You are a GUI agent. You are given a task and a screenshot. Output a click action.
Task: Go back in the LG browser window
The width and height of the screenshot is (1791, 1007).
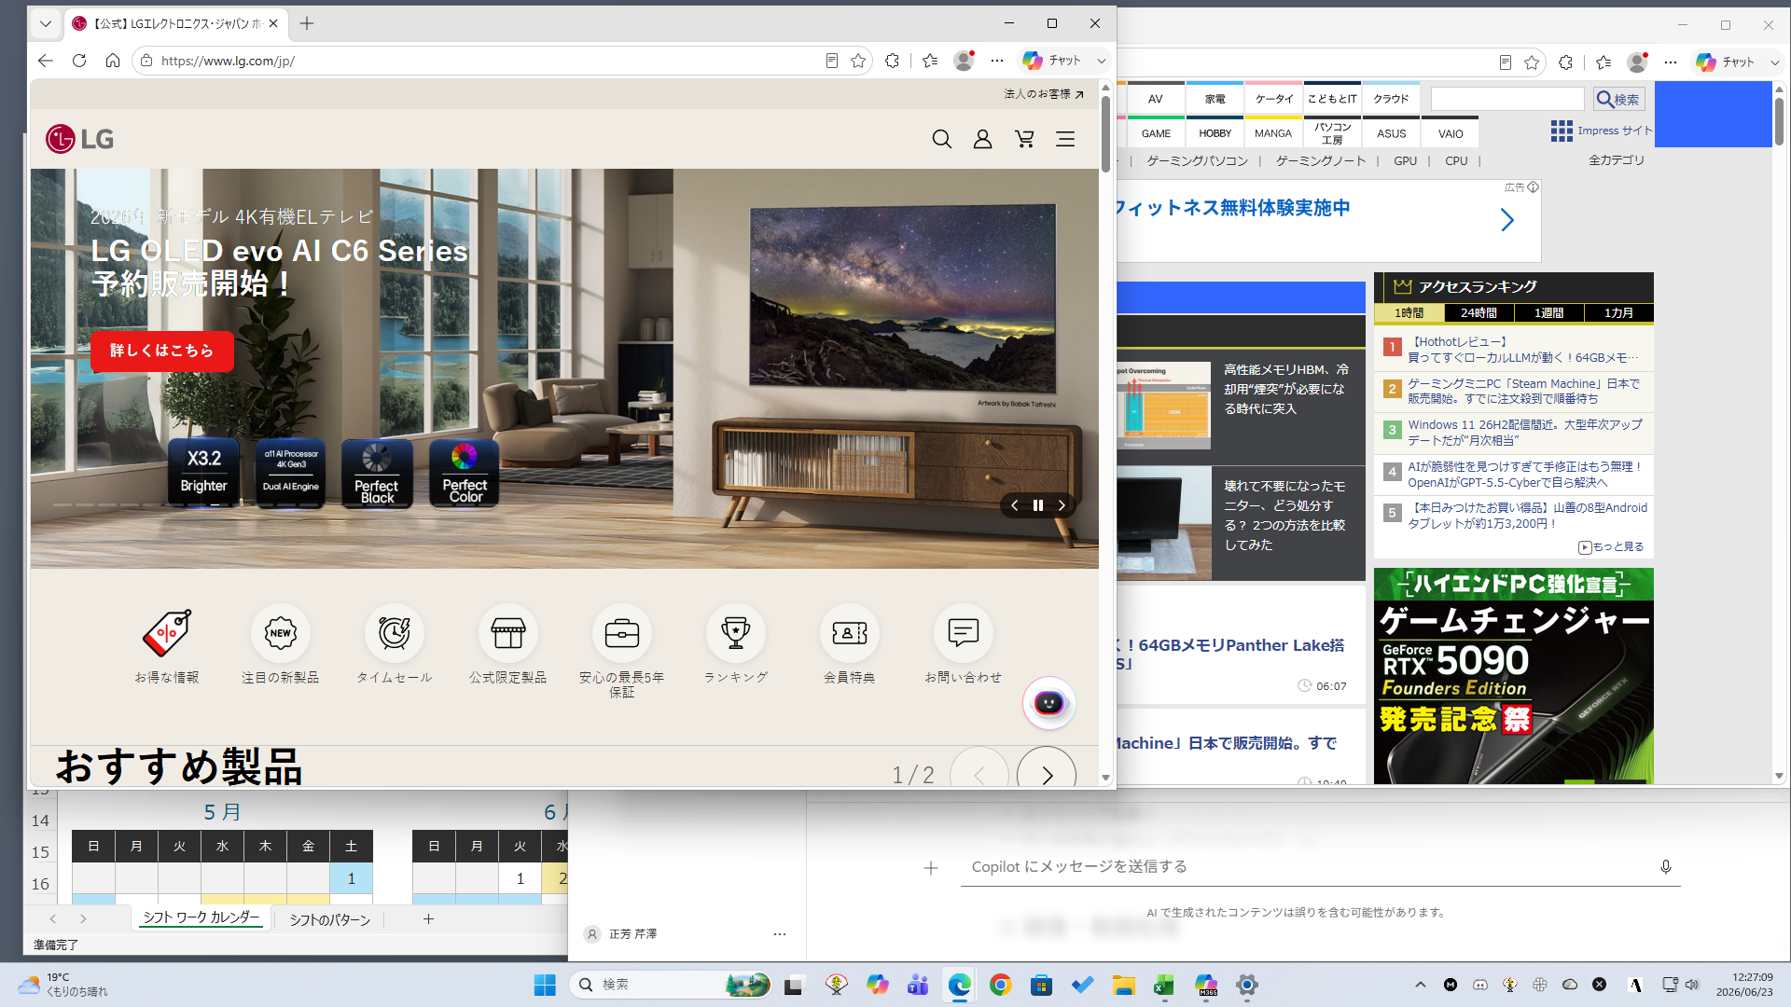coord(46,61)
